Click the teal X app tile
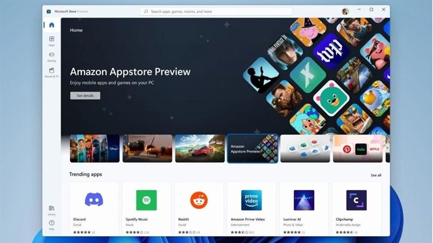Image resolution: width=433 pixels, height=243 pixels. (x=307, y=75)
